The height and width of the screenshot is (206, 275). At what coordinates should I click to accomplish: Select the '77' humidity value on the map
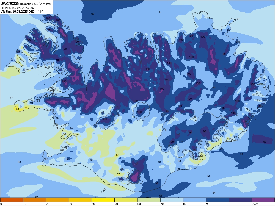pyautogui.click(x=11, y=98)
